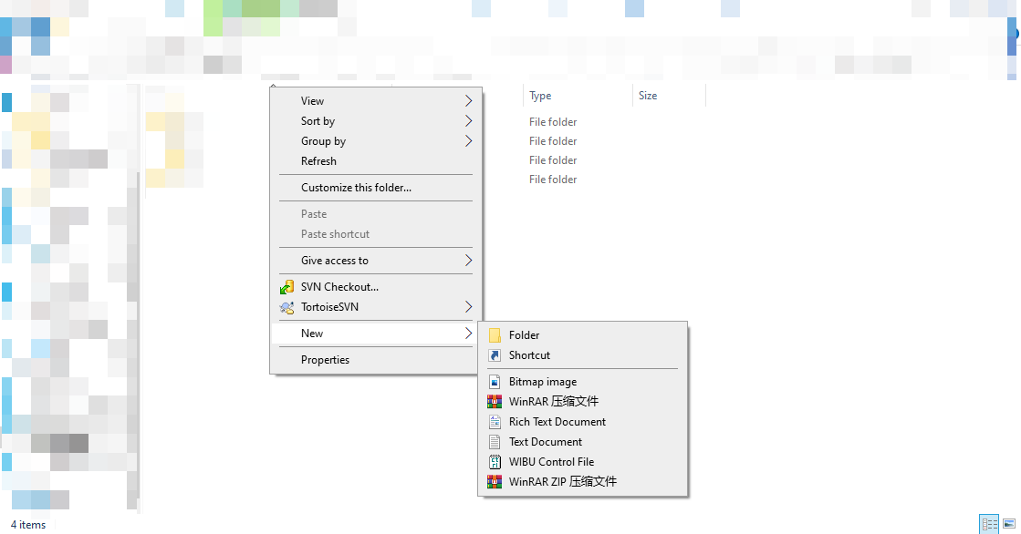This screenshot has width=1021, height=534.
Task: Click the Shortcut icon in New submenu
Action: point(495,355)
